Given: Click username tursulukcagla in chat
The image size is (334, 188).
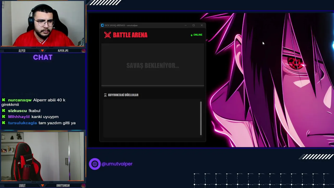Looking at the screenshot, I should [x=22, y=123].
